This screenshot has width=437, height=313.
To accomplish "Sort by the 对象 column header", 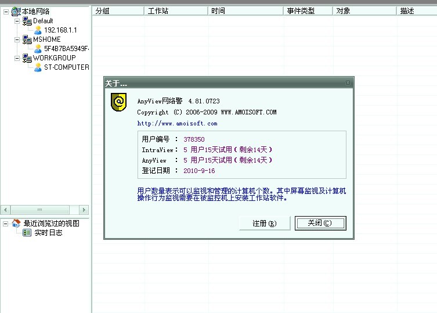I will point(364,11).
